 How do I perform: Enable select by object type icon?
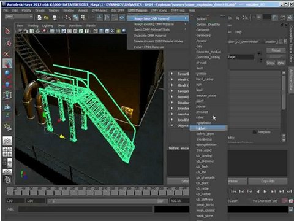[76, 18]
